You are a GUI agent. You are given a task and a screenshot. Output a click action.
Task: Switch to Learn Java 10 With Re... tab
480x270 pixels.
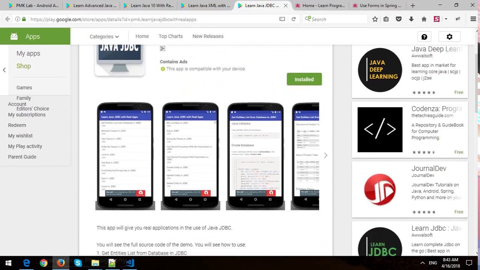(148, 6)
